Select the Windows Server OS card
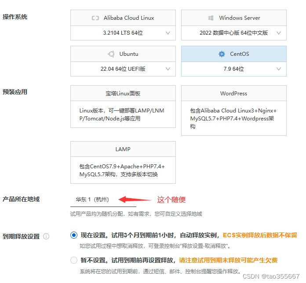 click(x=234, y=18)
